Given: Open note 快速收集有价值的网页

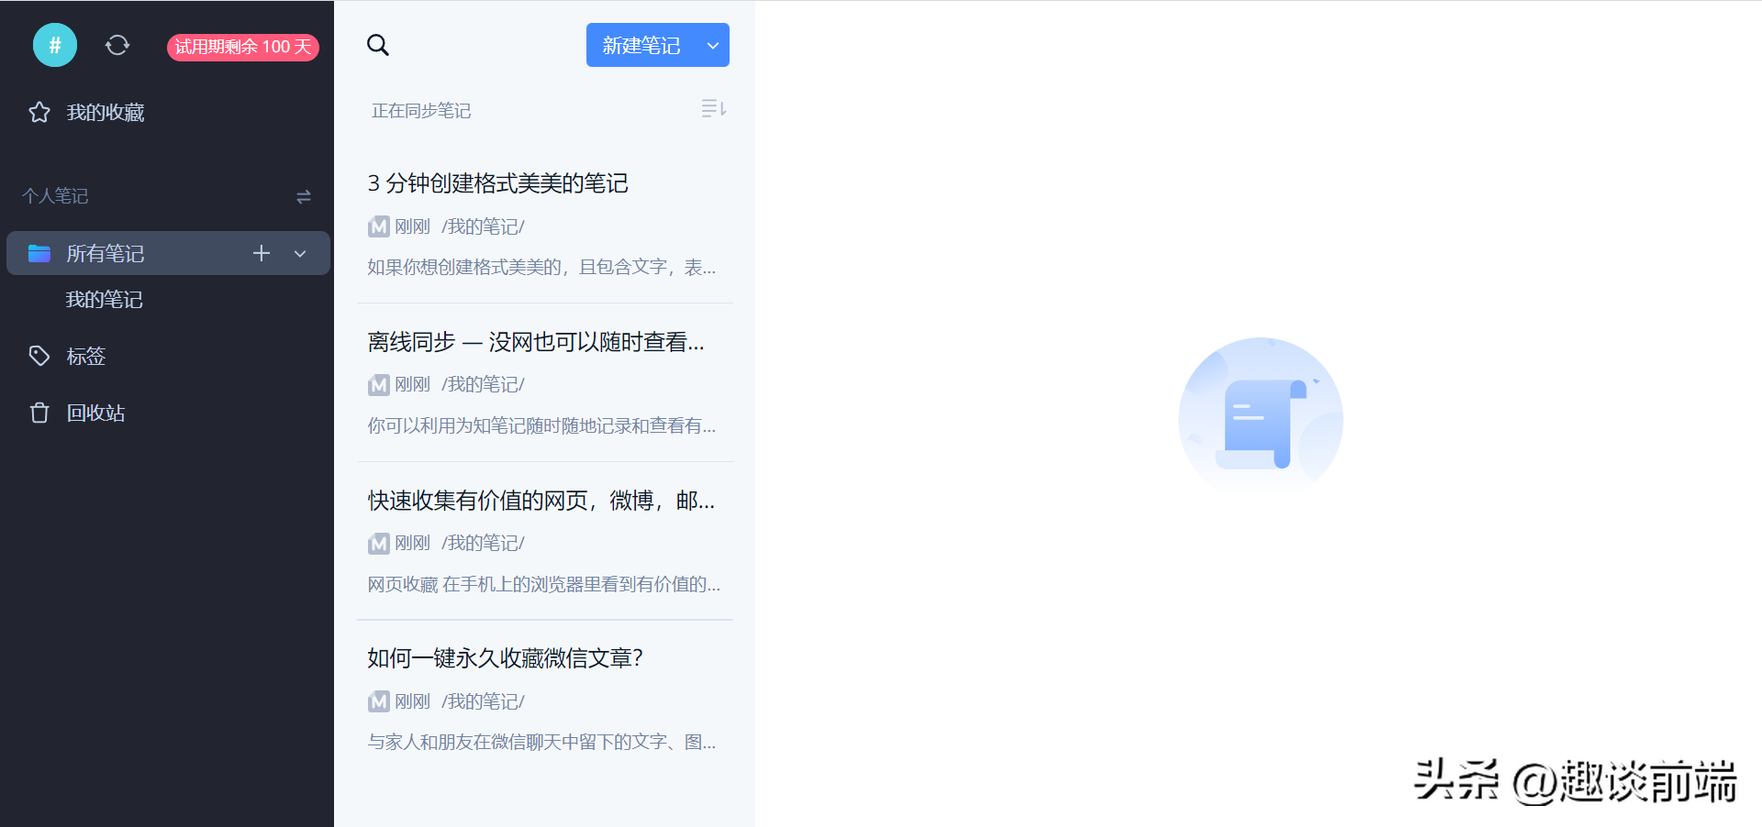Looking at the screenshot, I should tap(541, 501).
